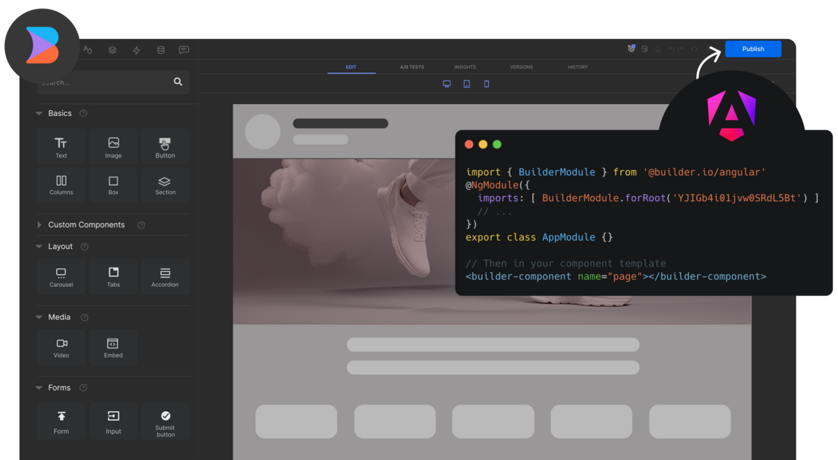Open the lightning bolt actions tab
838x460 pixels.
tap(136, 50)
